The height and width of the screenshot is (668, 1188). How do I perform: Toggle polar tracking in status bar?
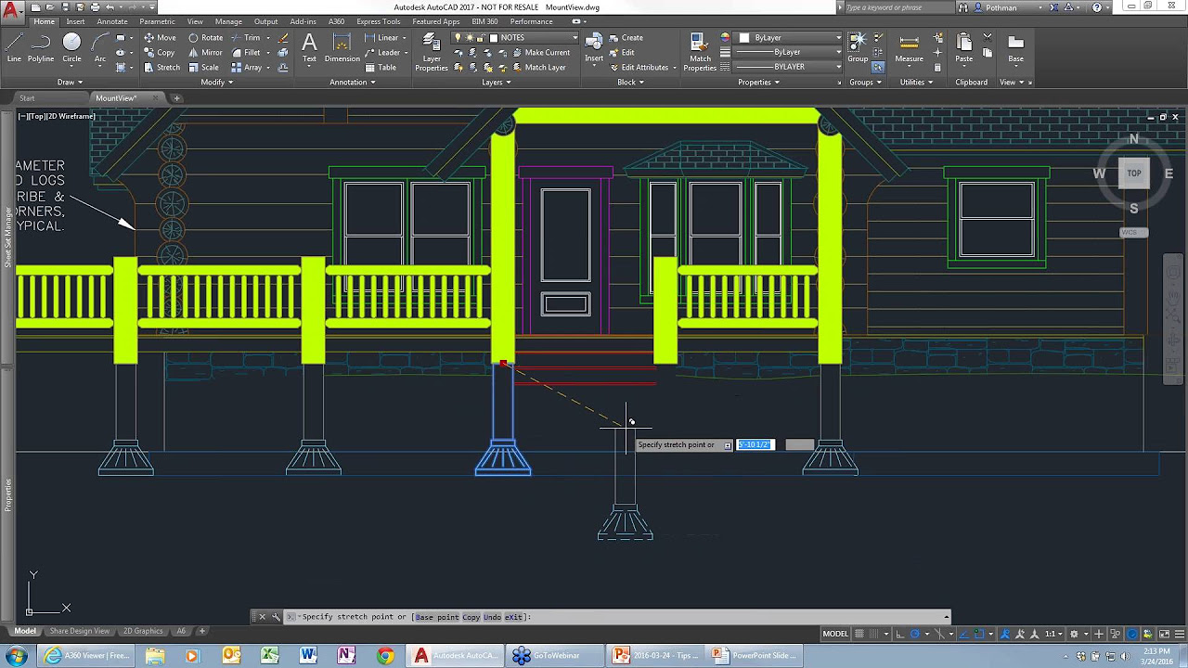(x=915, y=634)
